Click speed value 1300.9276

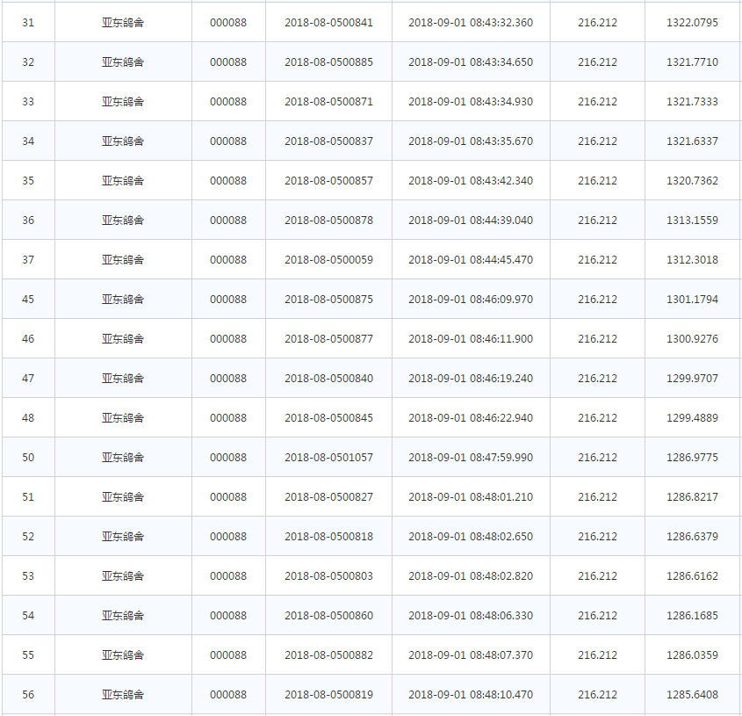(692, 338)
